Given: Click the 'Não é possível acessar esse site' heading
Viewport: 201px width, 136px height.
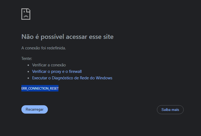Looking at the screenshot, I should click(67, 37).
